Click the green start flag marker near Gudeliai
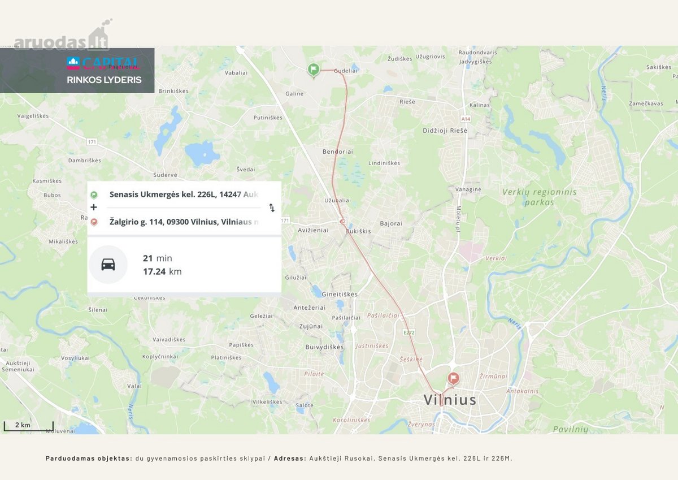This screenshot has height=480, width=678. coord(314,70)
